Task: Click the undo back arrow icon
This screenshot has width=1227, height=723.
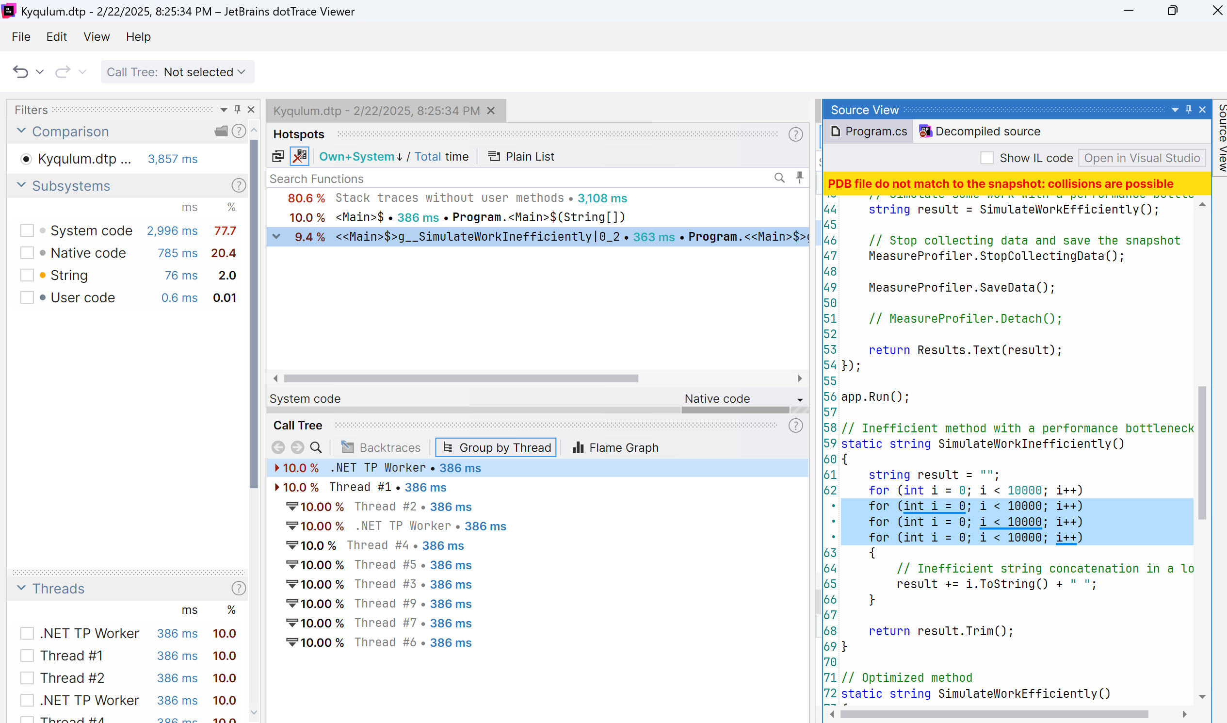Action: tap(20, 72)
